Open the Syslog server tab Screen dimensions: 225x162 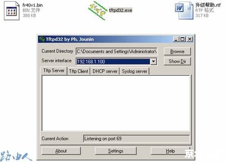coord(135,71)
